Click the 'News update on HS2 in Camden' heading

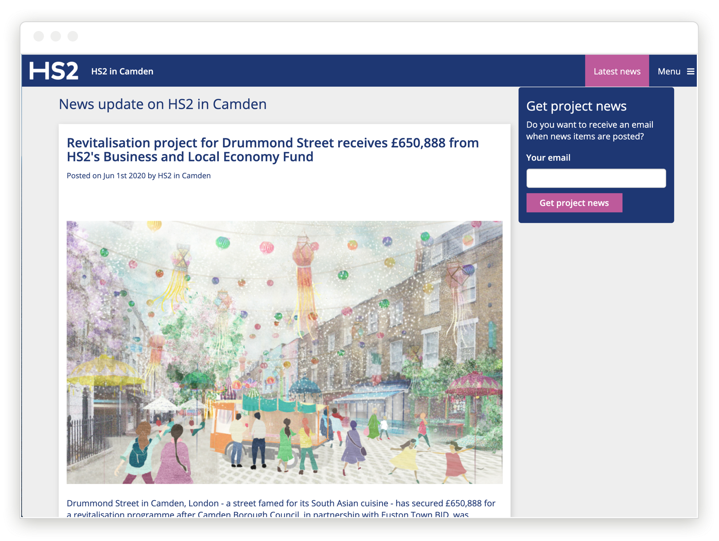(x=163, y=104)
